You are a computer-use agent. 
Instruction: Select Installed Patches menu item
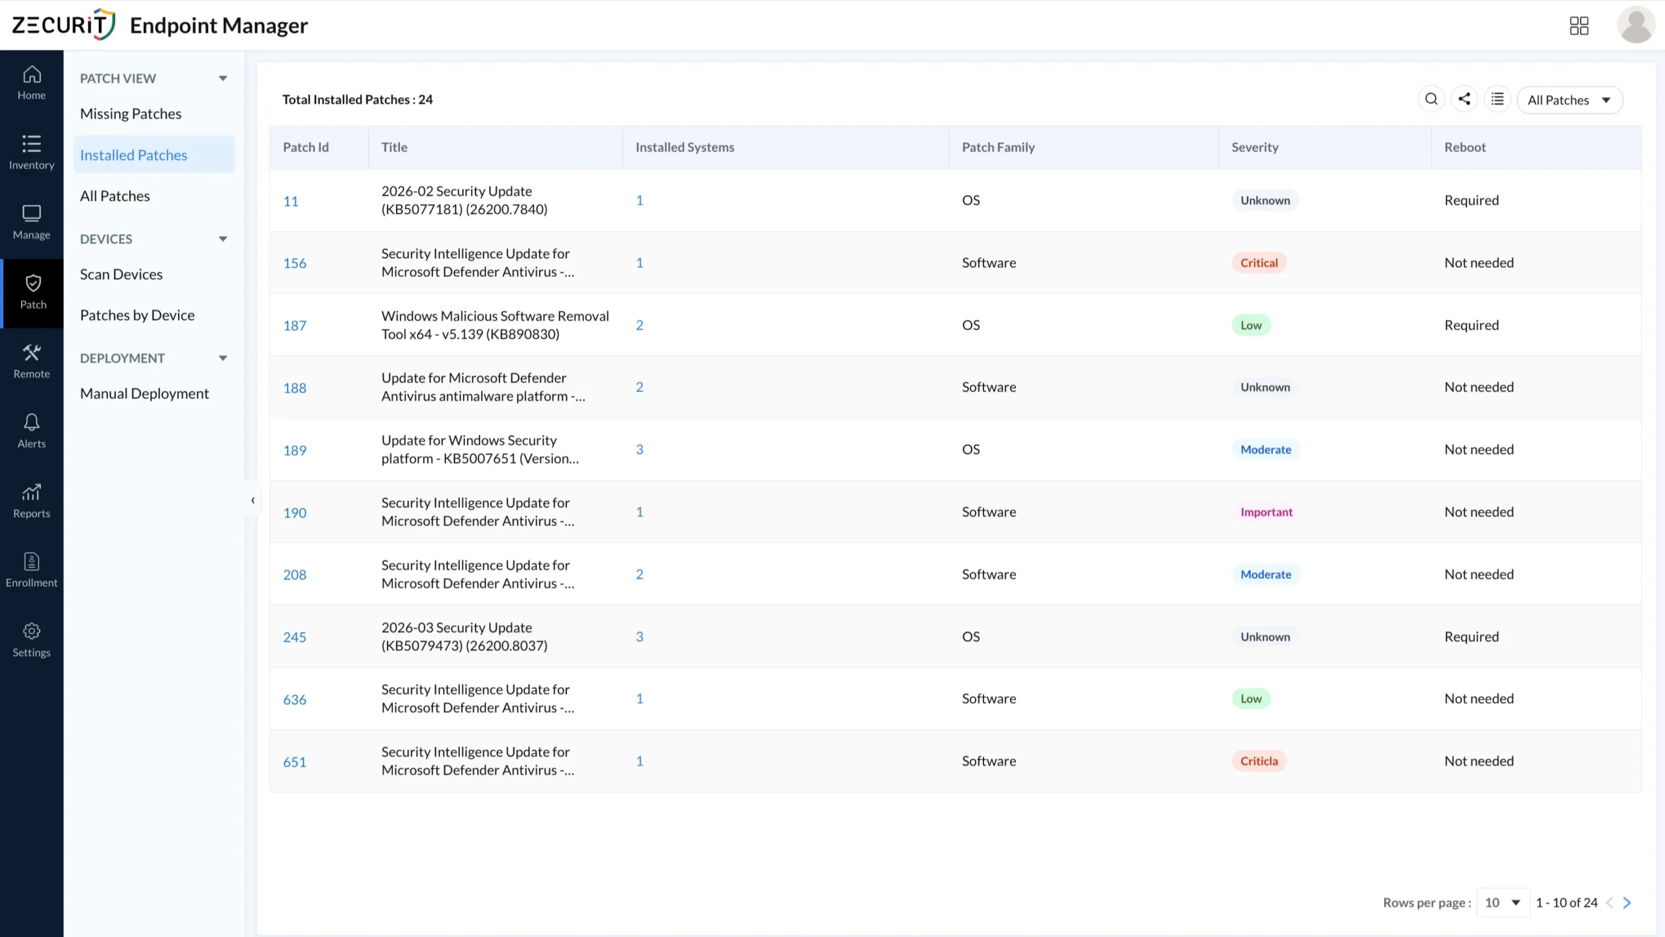coord(154,155)
